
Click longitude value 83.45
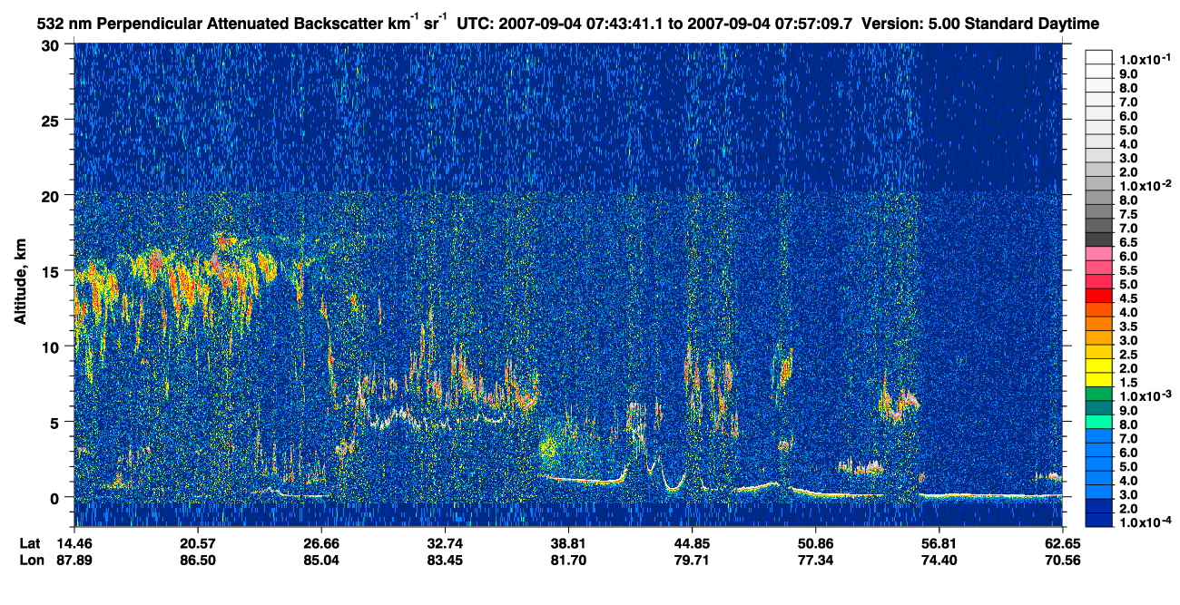[444, 560]
